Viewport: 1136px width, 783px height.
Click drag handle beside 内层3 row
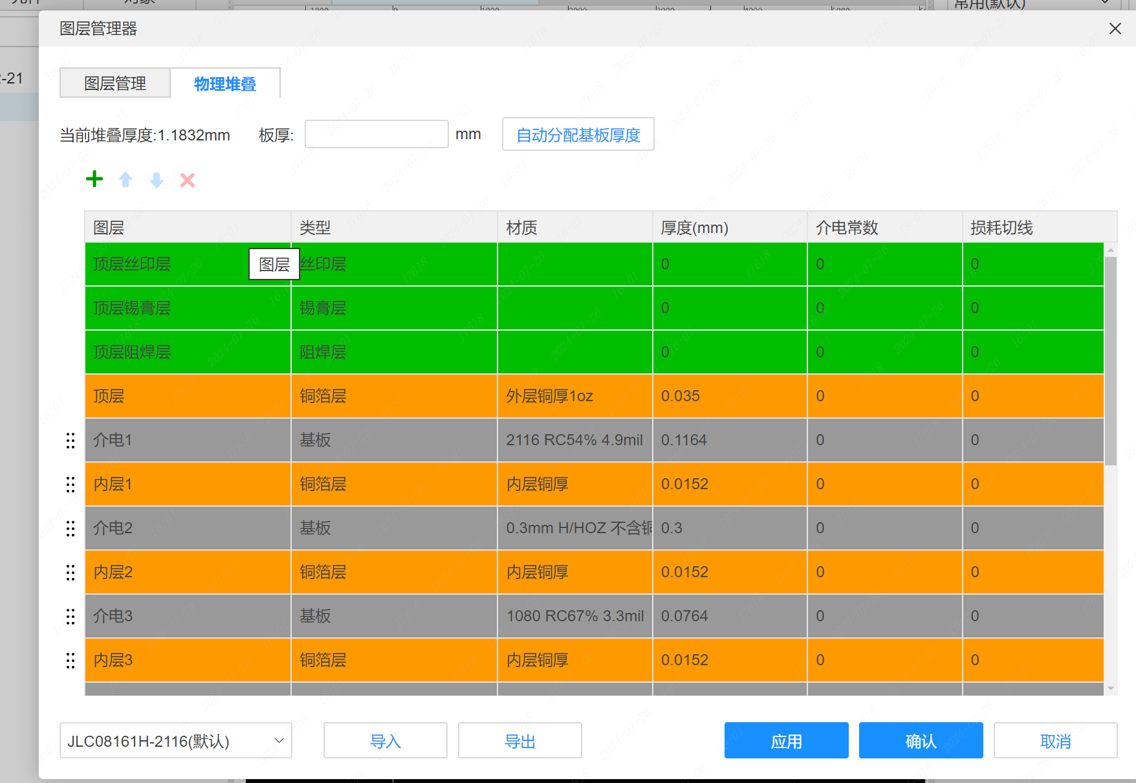pos(71,661)
